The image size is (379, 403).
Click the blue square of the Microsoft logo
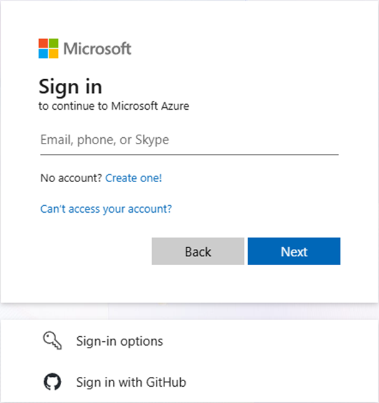pyautogui.click(x=43, y=53)
